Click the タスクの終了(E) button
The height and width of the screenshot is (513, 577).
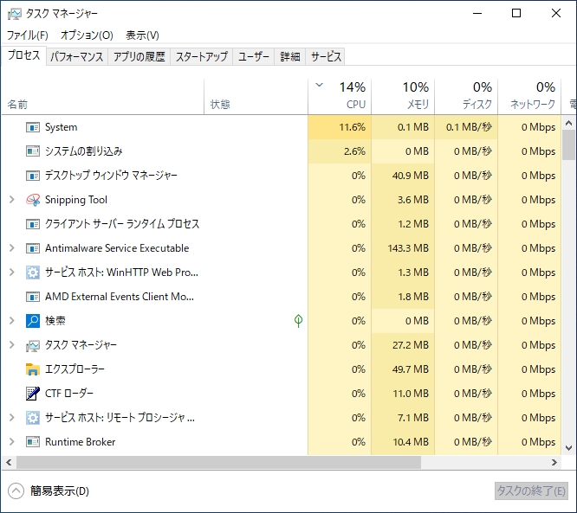[531, 491]
